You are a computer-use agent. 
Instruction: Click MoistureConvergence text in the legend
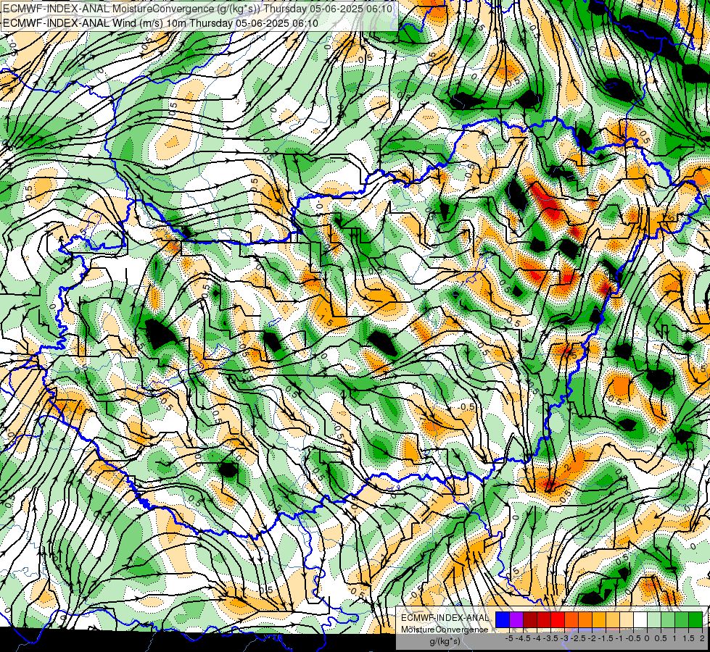click(x=445, y=630)
